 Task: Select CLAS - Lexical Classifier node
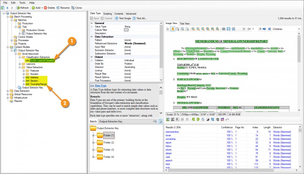click(42, 61)
